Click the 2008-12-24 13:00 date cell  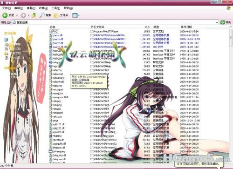point(190,121)
